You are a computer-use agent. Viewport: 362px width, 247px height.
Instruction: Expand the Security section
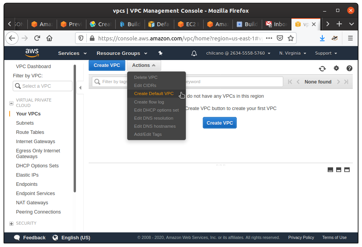[x=11, y=224]
